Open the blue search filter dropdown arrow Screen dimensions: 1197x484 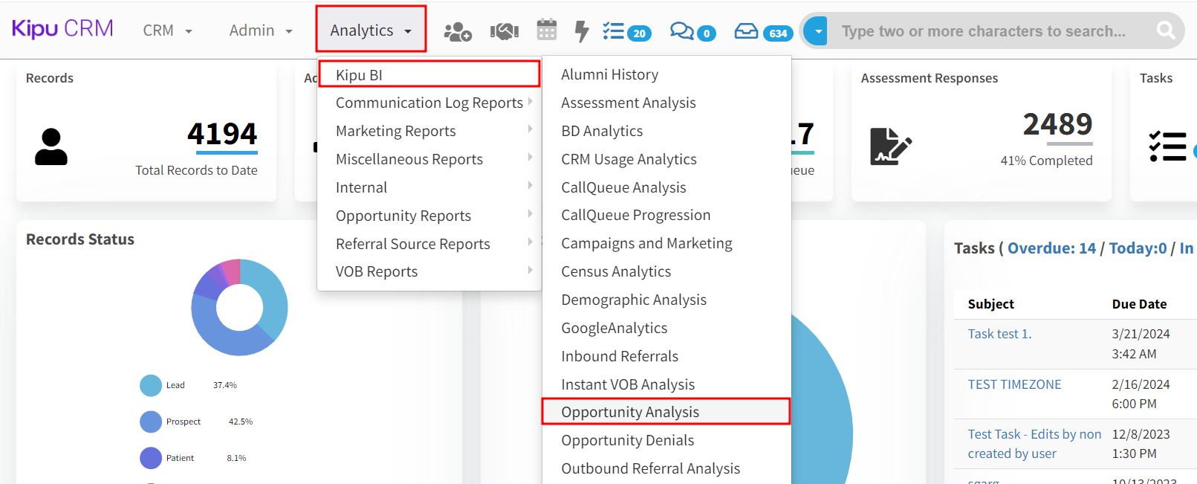(817, 31)
